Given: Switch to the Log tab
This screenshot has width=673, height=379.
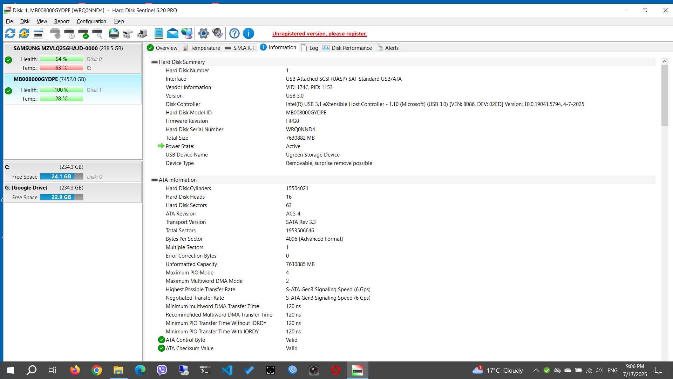Looking at the screenshot, I should 310,48.
